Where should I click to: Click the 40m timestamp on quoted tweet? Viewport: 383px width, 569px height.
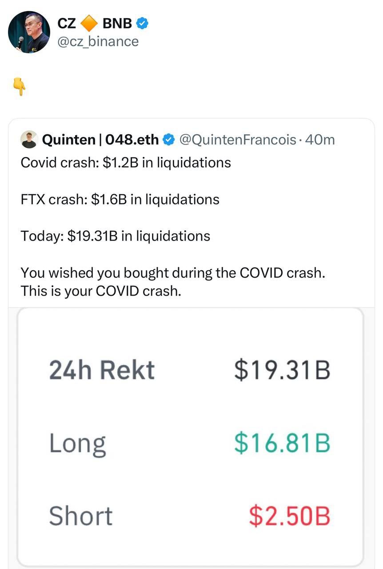tap(320, 140)
